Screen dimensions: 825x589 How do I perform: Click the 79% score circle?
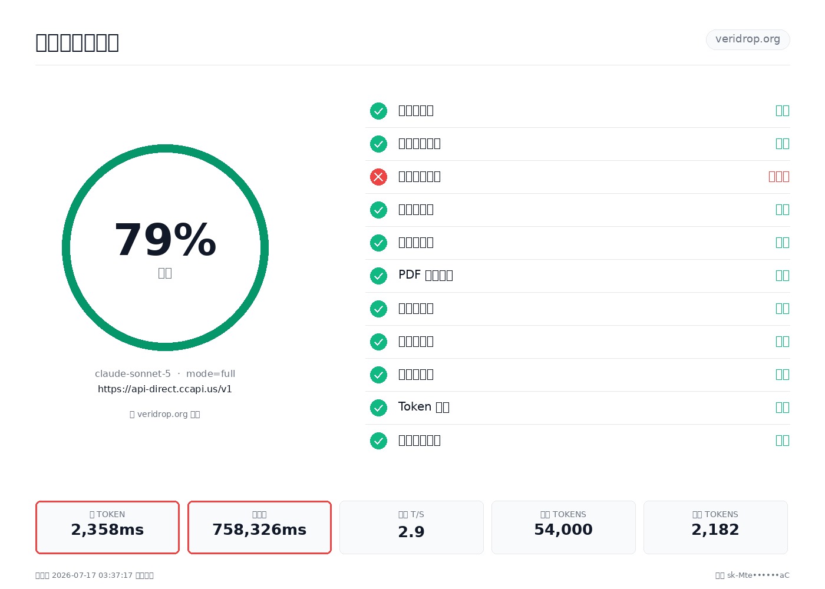[165, 247]
